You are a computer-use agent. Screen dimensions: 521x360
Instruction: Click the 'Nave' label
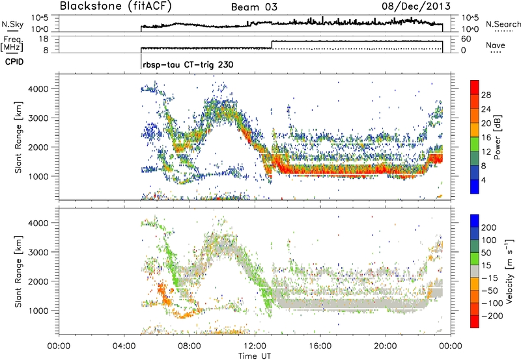tap(495, 45)
